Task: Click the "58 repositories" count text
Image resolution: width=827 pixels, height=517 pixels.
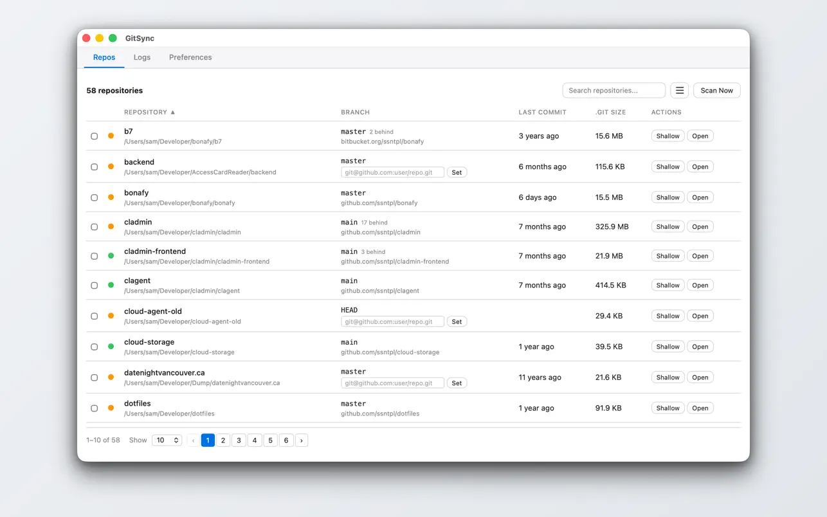Action: coord(114,91)
